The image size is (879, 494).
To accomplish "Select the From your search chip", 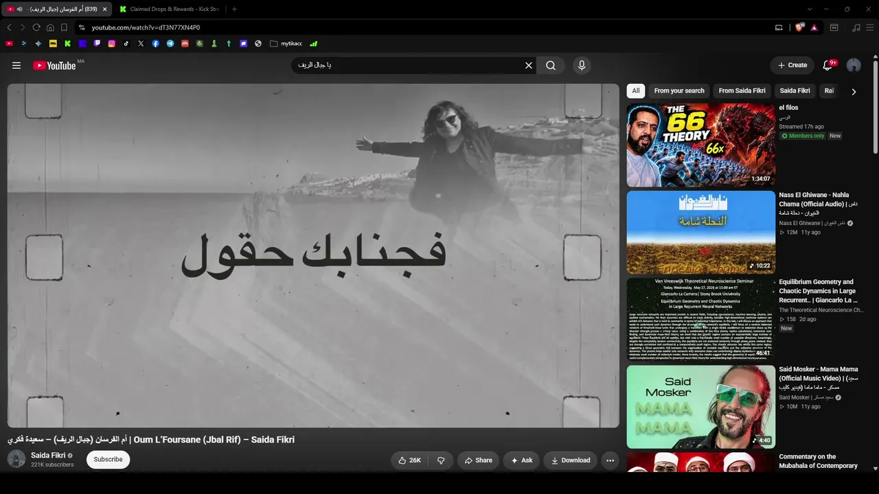I will point(679,91).
